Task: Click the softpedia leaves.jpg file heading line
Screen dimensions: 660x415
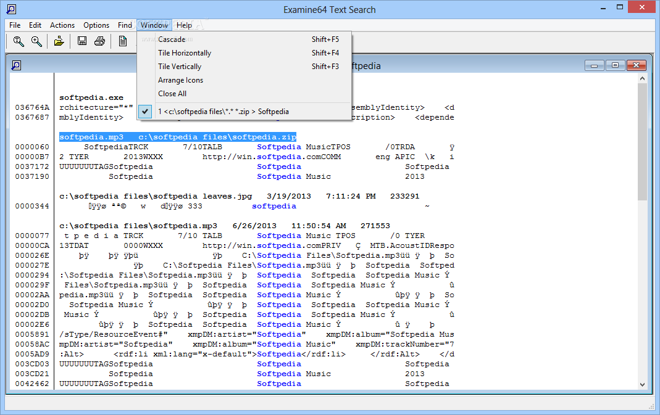Action: pos(239,196)
